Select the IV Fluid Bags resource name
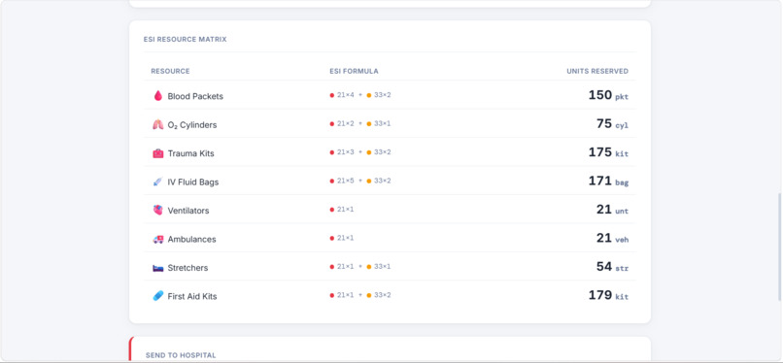Screen dimensions: 783x363 [193, 182]
